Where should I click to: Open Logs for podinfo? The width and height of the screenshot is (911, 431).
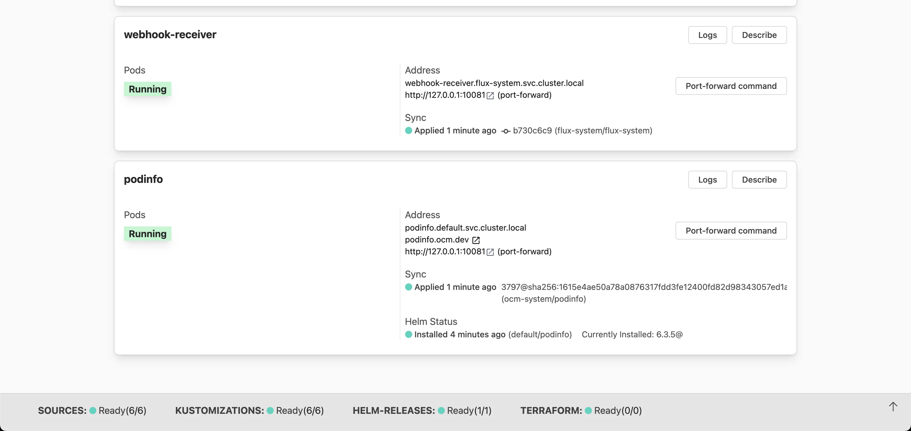[707, 180]
